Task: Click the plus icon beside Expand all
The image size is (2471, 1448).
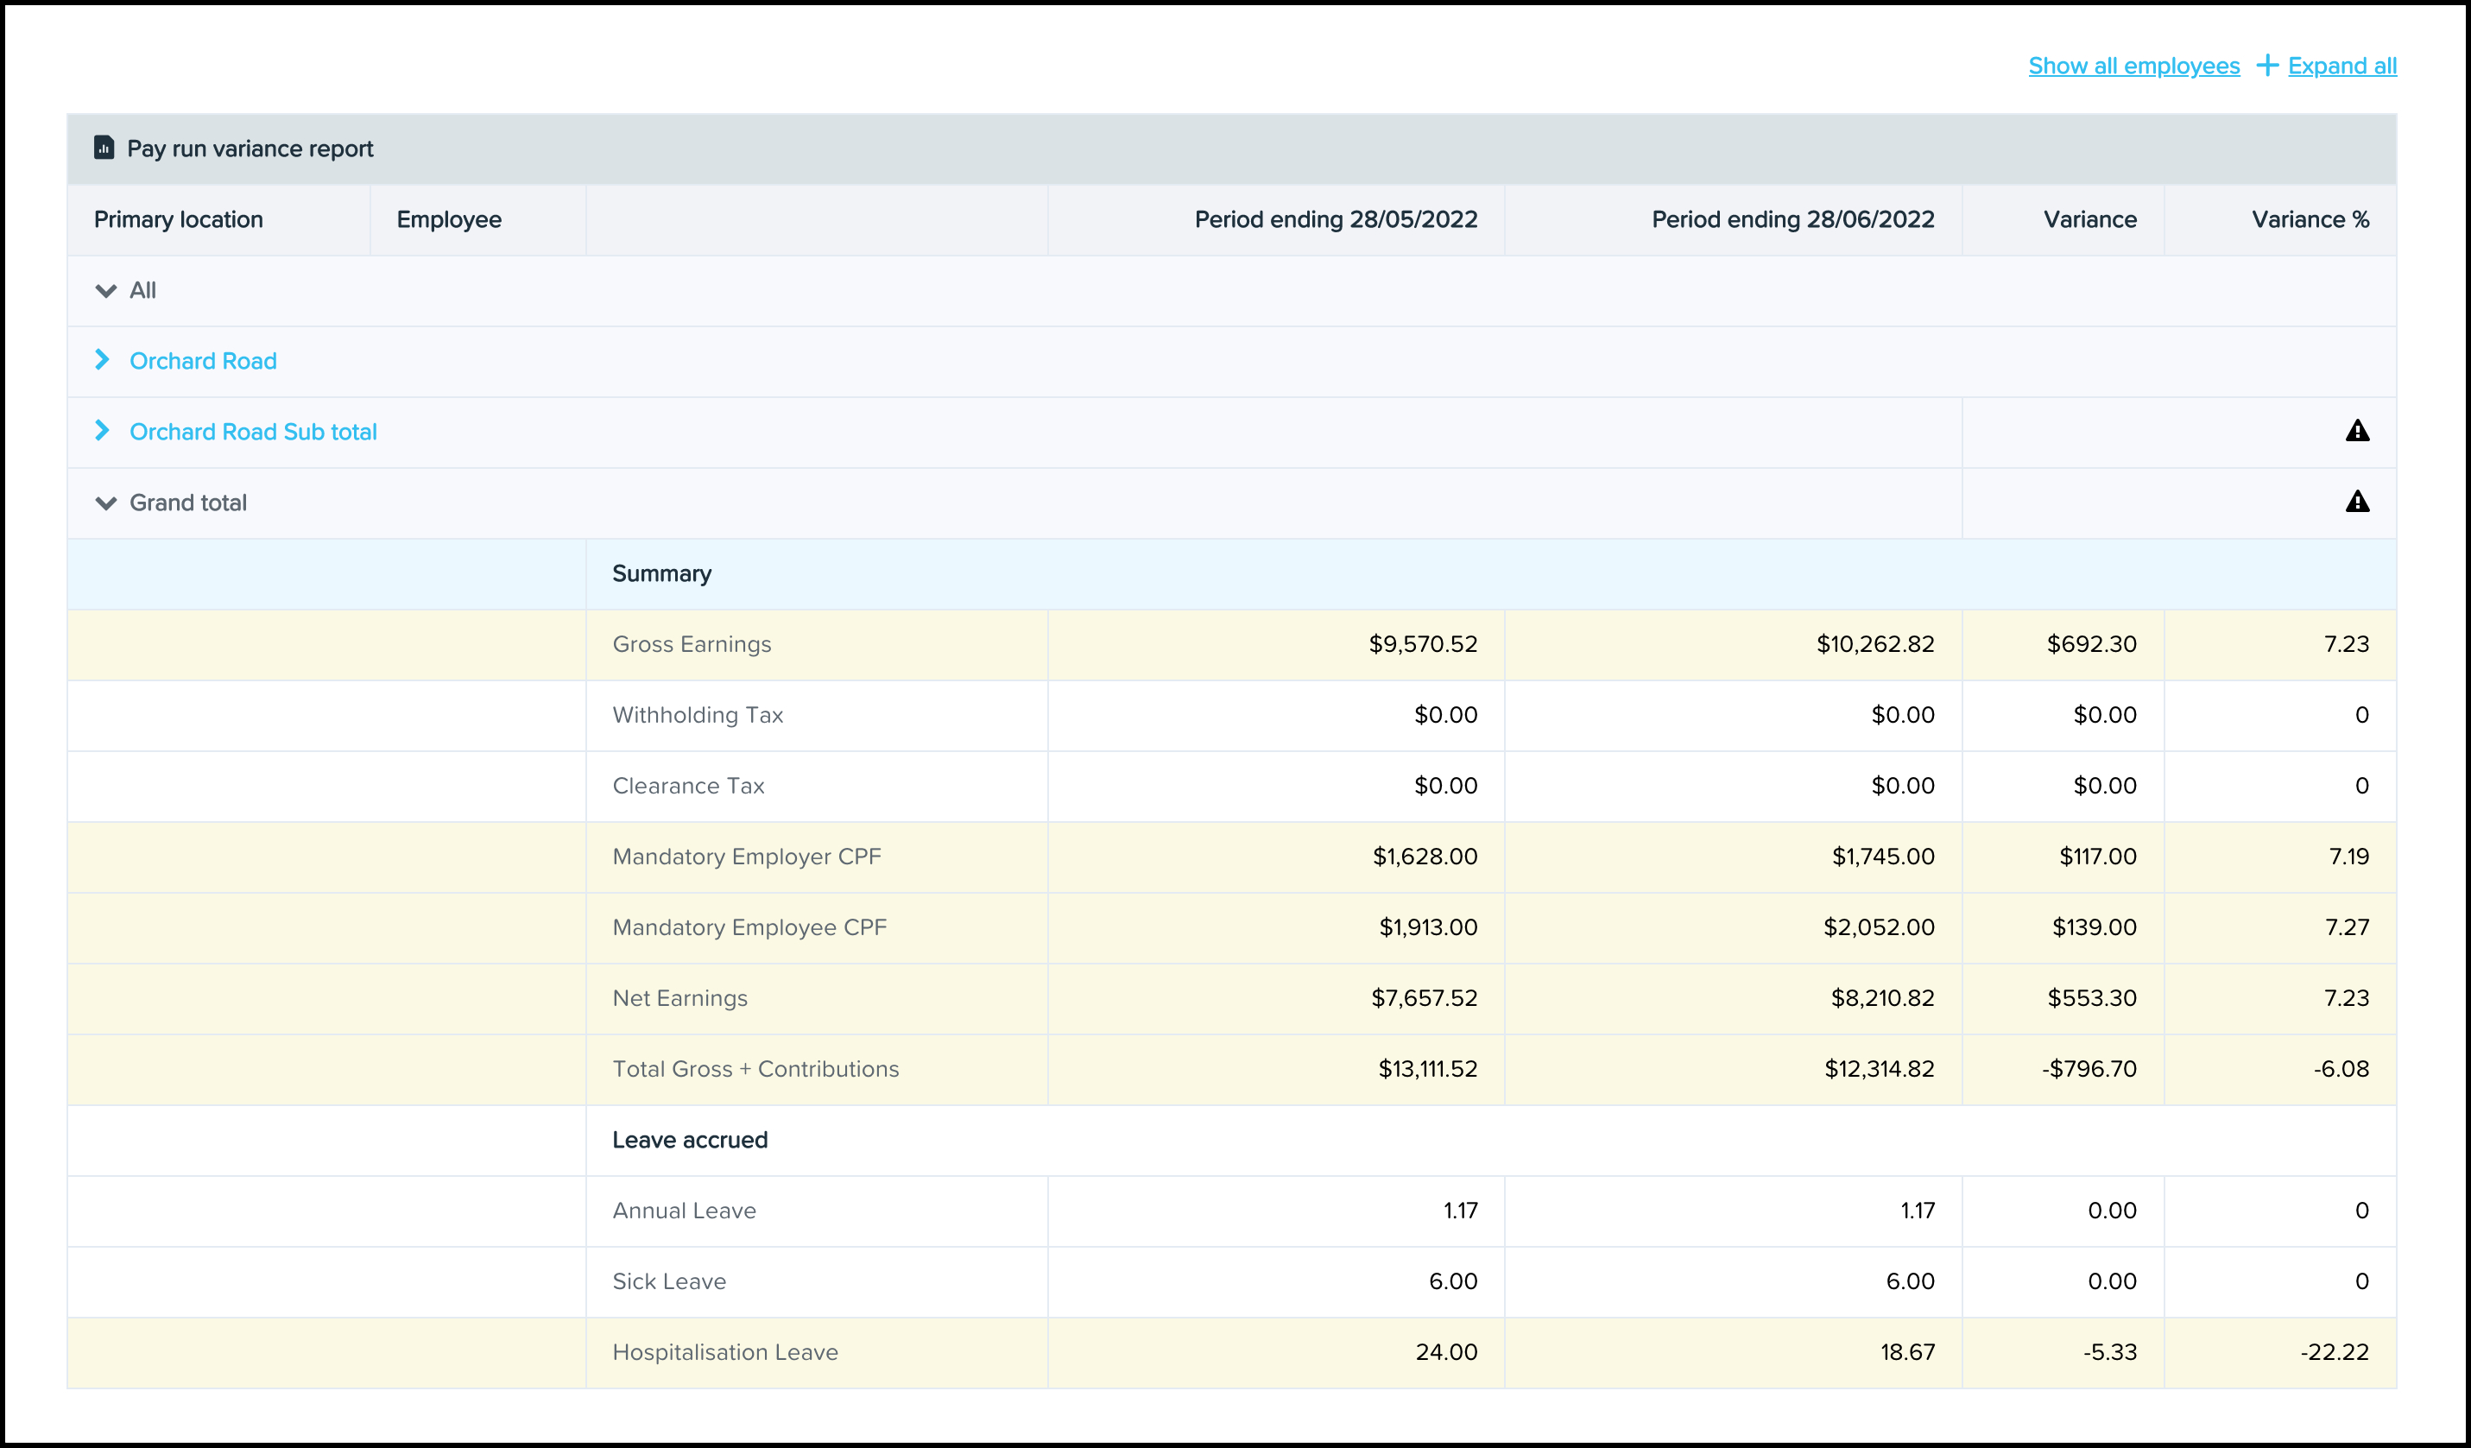Action: pyautogui.click(x=2266, y=66)
